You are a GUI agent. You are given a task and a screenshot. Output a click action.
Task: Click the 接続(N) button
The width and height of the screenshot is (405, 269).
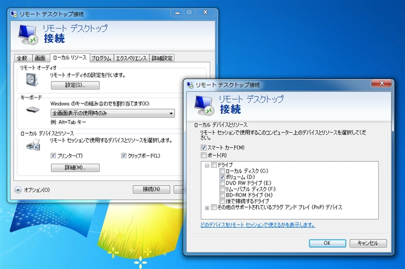click(x=151, y=189)
